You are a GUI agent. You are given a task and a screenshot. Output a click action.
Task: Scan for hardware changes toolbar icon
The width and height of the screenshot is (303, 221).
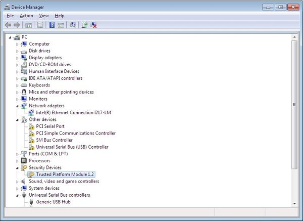click(x=73, y=25)
